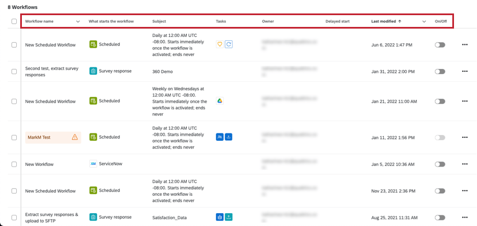Enable the Second test workflow On/Off switch
Viewport: 477px width, 226px height.
[x=440, y=71]
